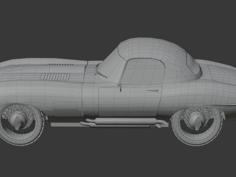This screenshot has height=177, width=236.
Task: Click the side door window glass
Action: tap(143, 72)
